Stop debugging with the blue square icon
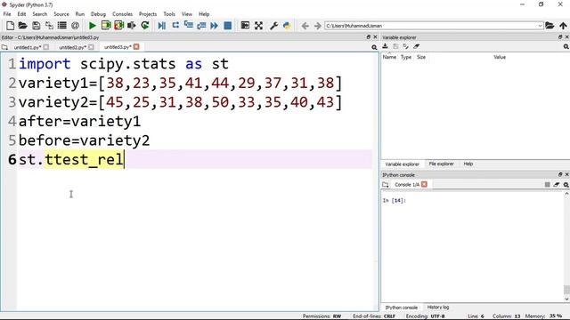 (x=228, y=26)
